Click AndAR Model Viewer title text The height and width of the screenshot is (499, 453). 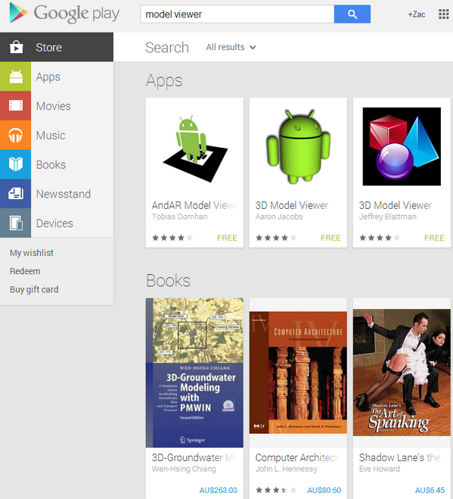194,205
